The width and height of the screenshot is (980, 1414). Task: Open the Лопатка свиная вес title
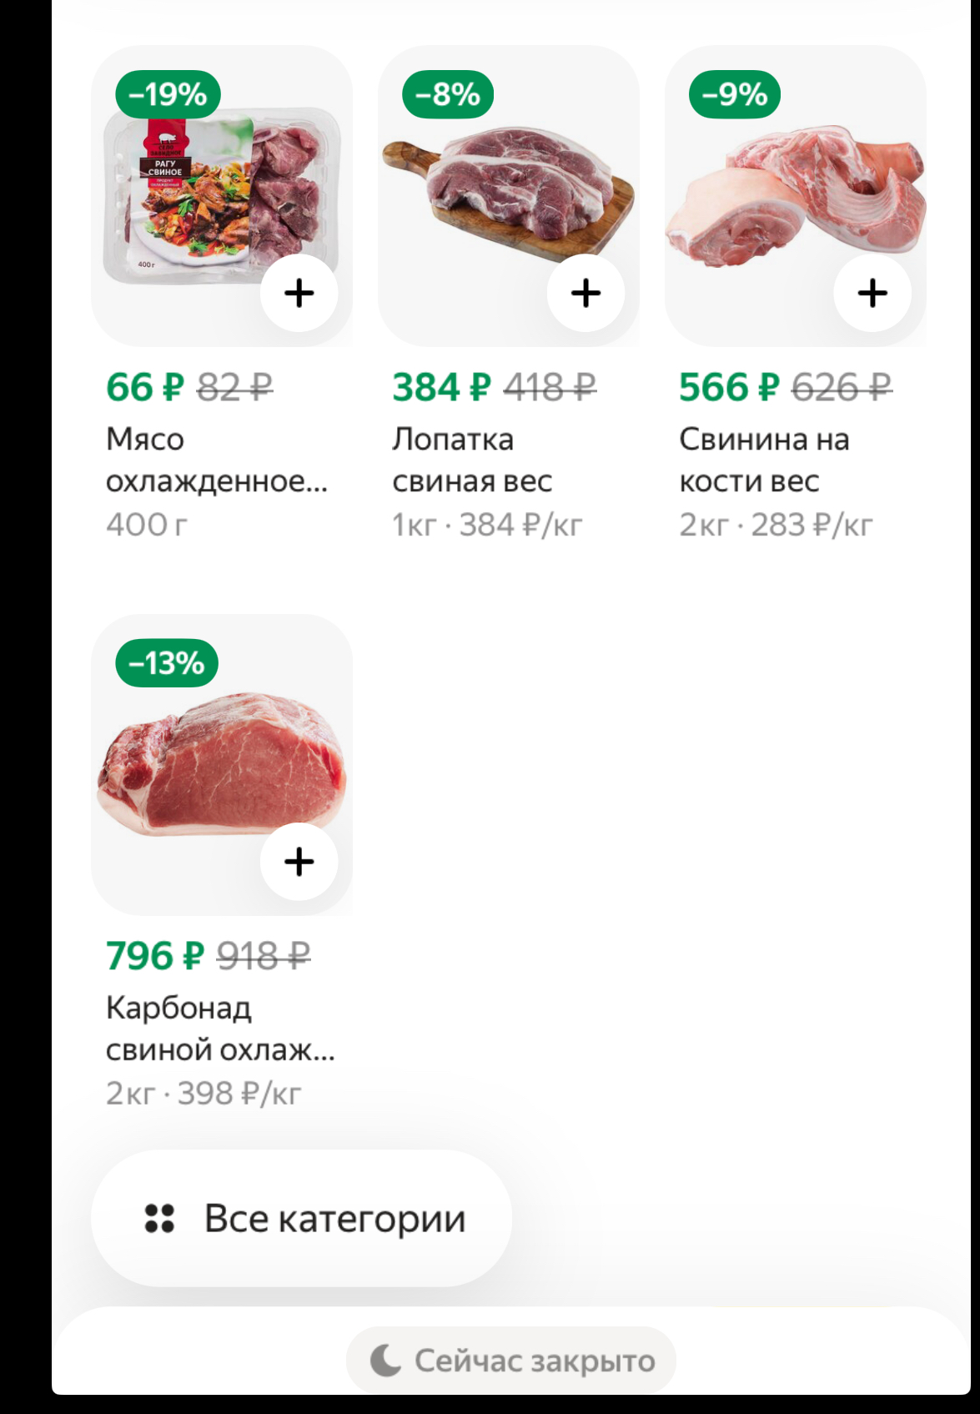click(x=472, y=460)
